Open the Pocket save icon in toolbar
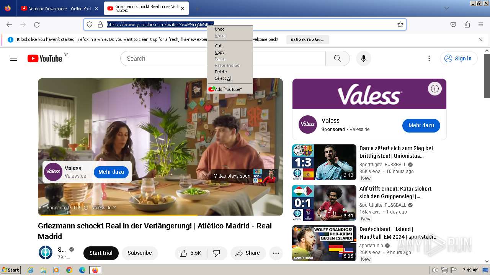The image size is (490, 275). click(x=453, y=24)
